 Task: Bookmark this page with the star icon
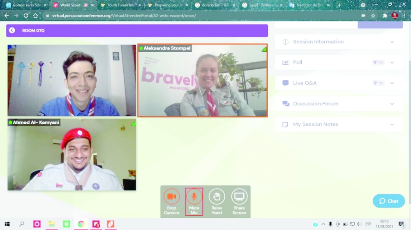tap(373, 16)
